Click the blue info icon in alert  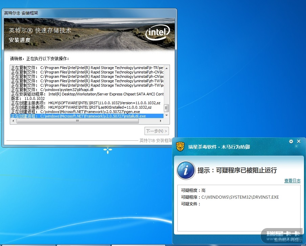(185, 170)
